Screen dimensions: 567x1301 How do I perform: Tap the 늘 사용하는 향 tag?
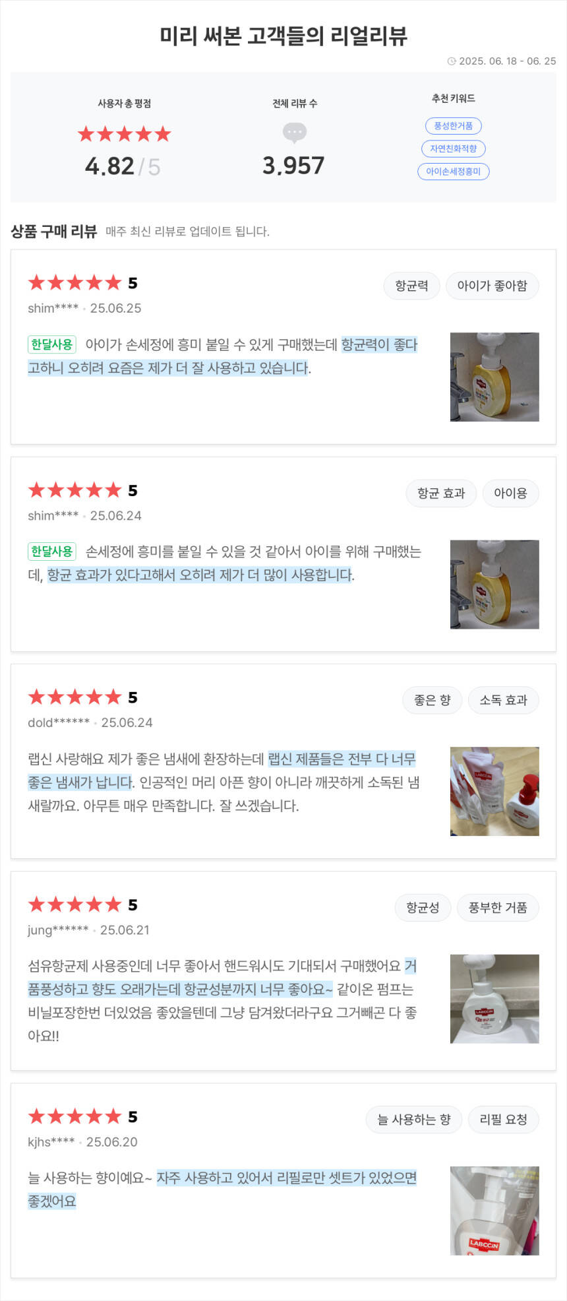pos(413,1120)
